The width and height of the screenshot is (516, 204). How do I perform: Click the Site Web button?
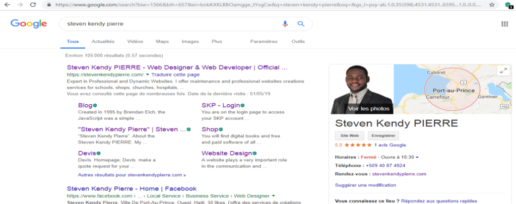pos(349,135)
